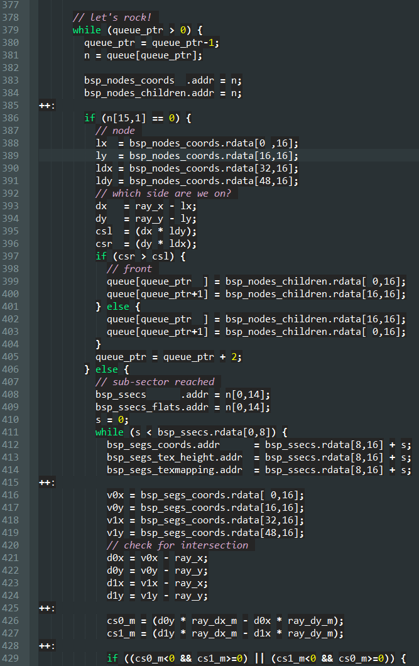Click the line "d1y = v1y - ray_y;"
Screen dimensions: 419x666
pyautogui.click(x=158, y=596)
